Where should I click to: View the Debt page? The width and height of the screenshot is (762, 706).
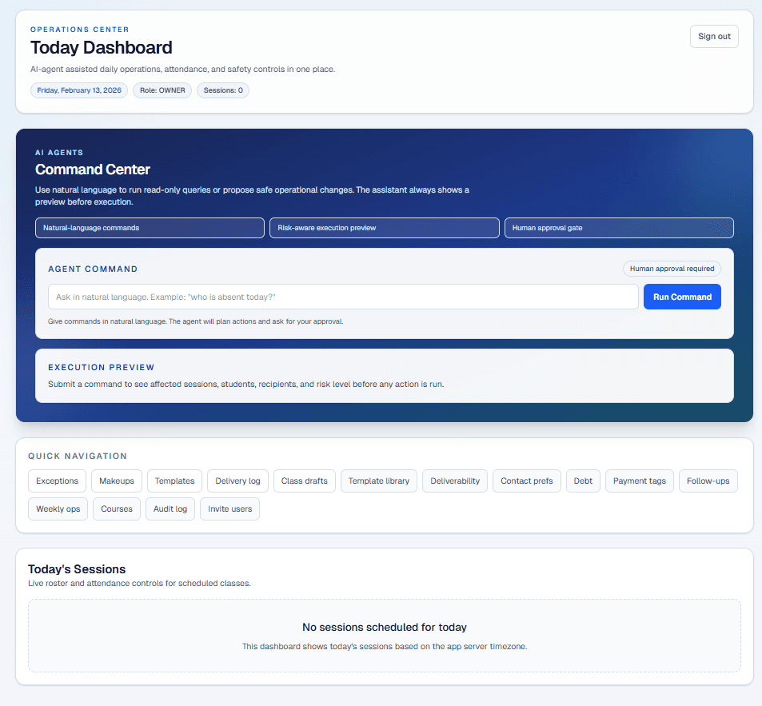pos(583,481)
